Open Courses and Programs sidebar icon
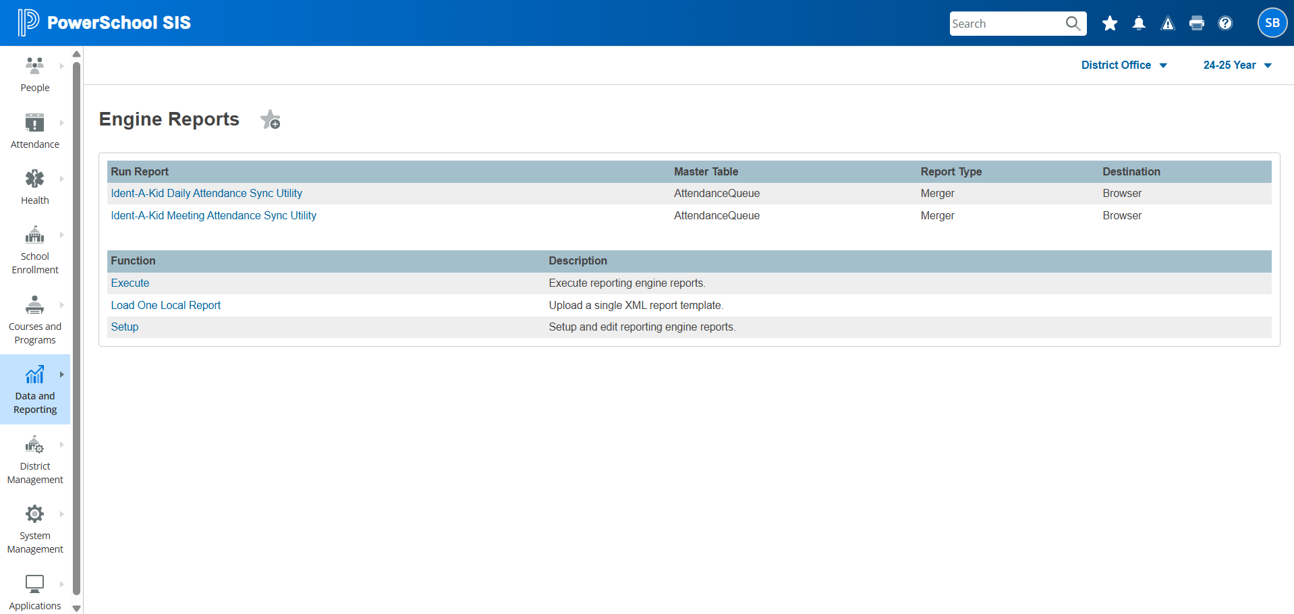The width and height of the screenshot is (1294, 614). (34, 305)
